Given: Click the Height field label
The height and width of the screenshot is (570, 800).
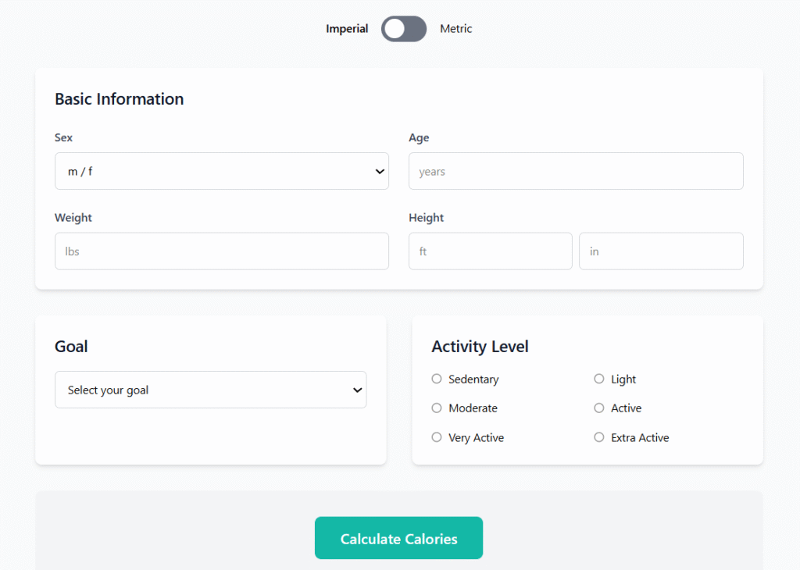Looking at the screenshot, I should point(426,218).
